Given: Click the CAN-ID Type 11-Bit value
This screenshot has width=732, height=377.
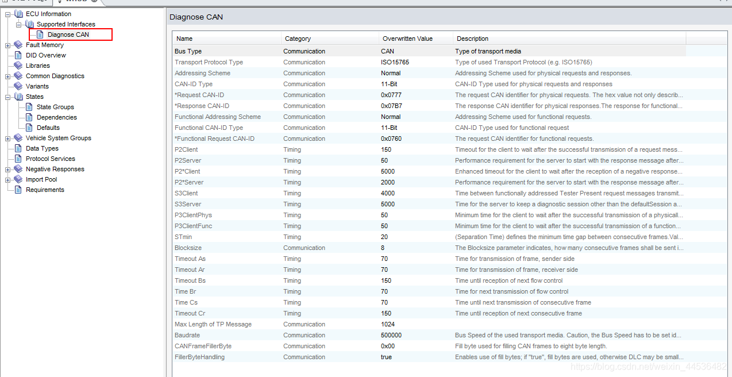Looking at the screenshot, I should pyautogui.click(x=389, y=84).
